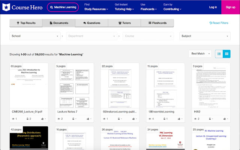The width and height of the screenshot is (240, 150).
Task: Click the search magnifier icon
Action: pos(52,7)
